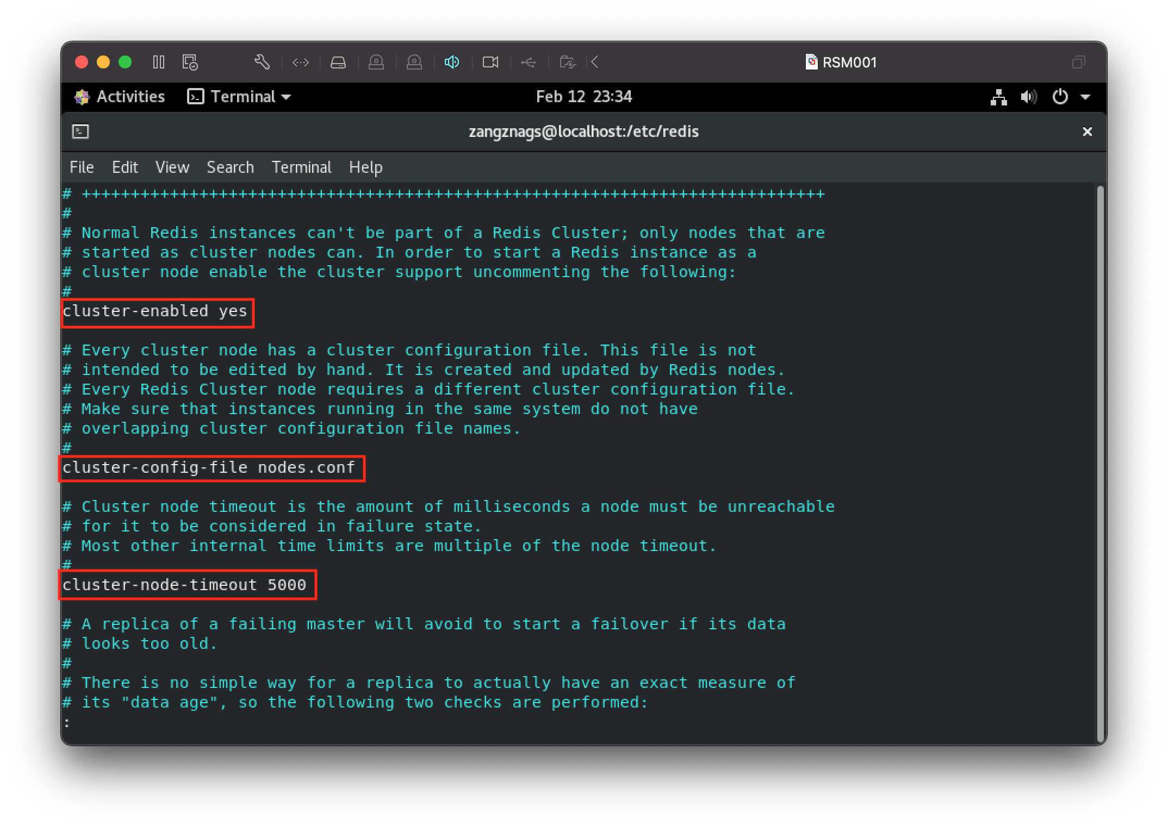Click the wired network status icon

click(998, 97)
